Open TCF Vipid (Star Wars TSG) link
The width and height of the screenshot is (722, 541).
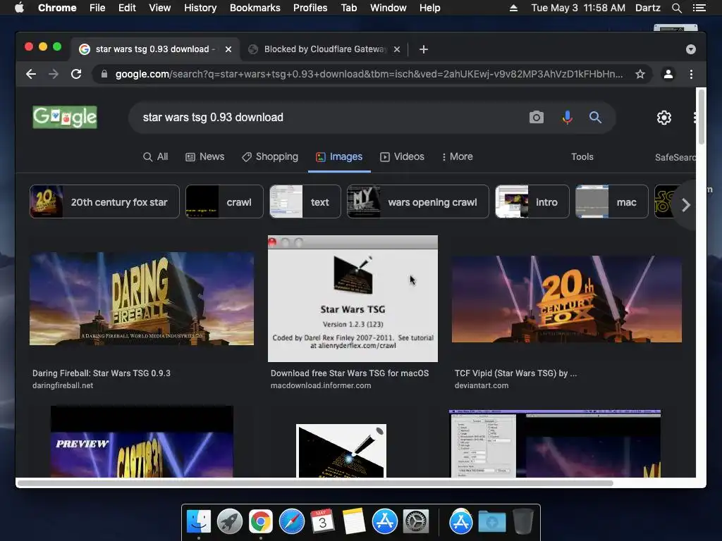click(515, 373)
